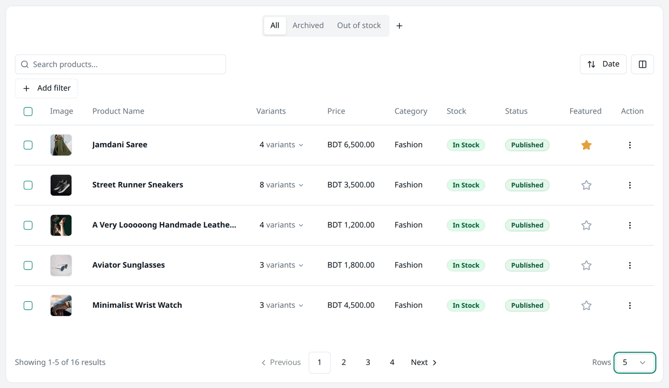Open action menu for Aviator Sunglasses

630,265
